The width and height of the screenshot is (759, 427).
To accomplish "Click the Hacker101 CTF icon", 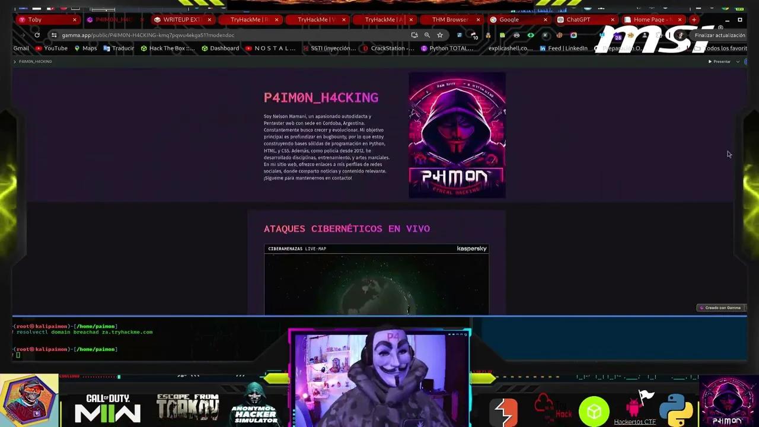I will (635, 408).
